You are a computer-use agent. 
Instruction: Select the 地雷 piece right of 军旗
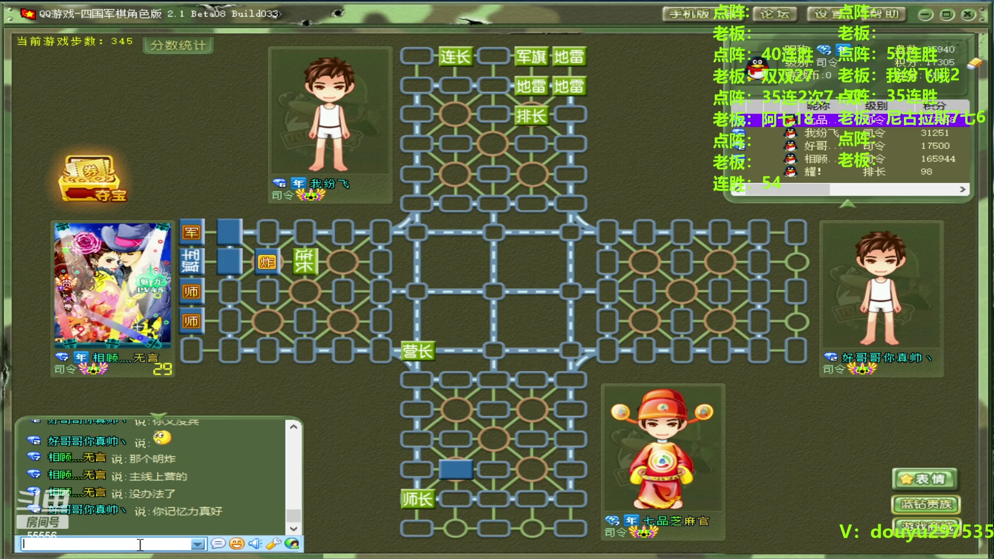tap(569, 56)
